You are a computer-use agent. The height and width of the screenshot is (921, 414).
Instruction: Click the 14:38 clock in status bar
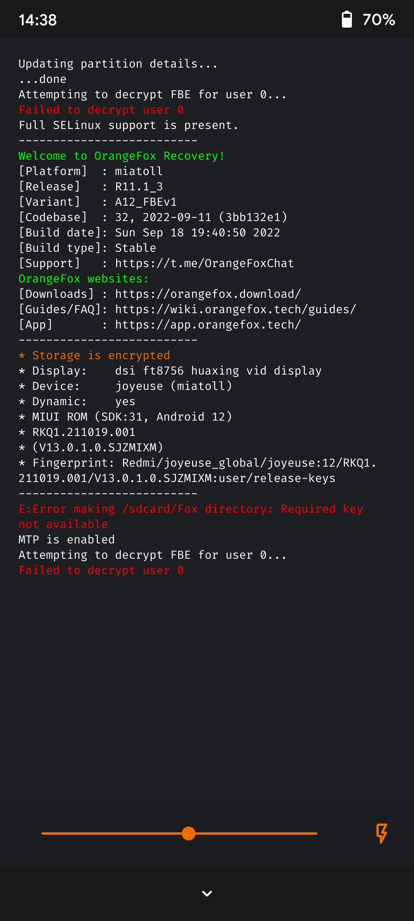[x=38, y=20]
